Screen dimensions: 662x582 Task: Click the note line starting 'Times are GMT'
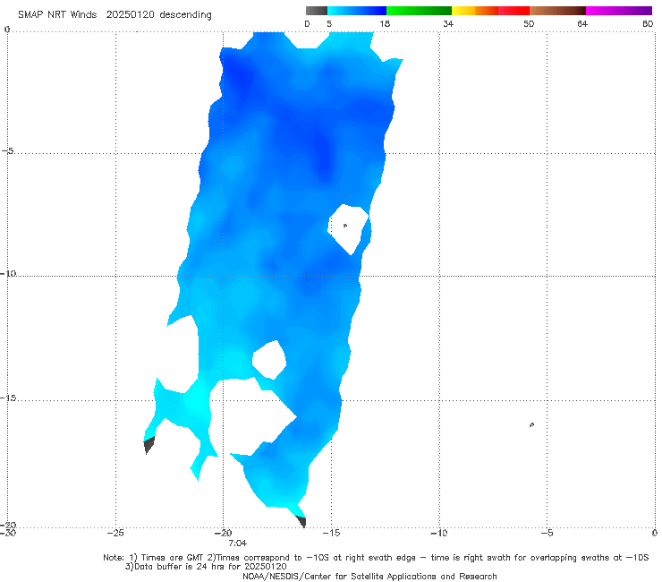(376, 558)
